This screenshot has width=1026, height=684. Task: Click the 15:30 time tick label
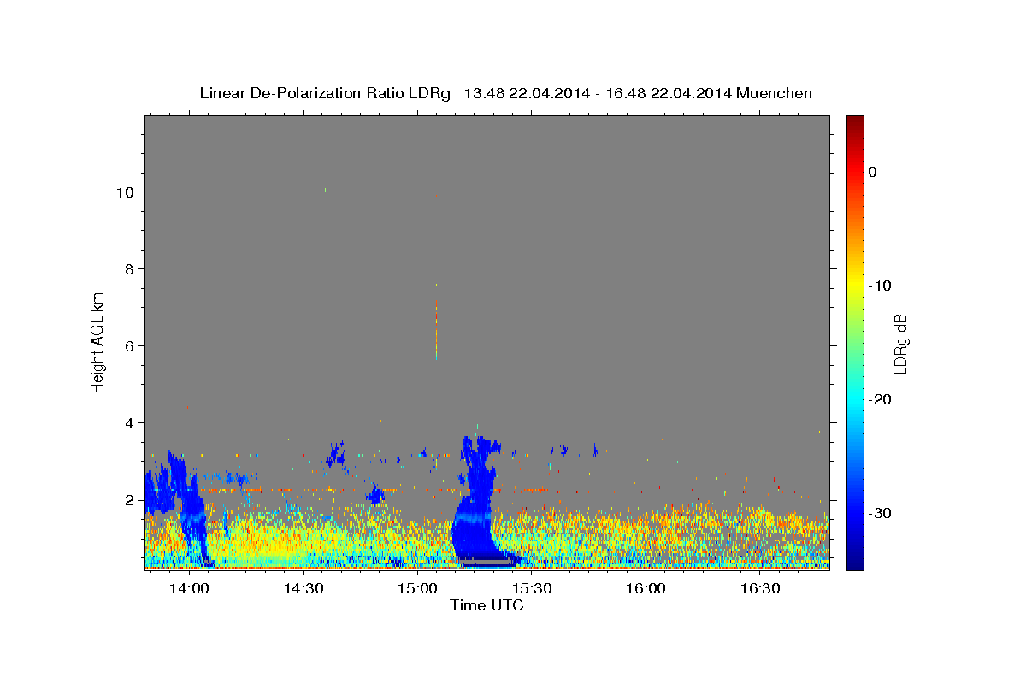532,588
